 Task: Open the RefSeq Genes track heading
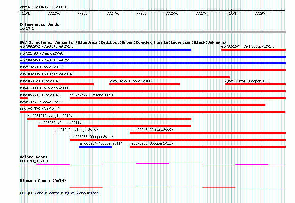pyautogui.click(x=33, y=157)
